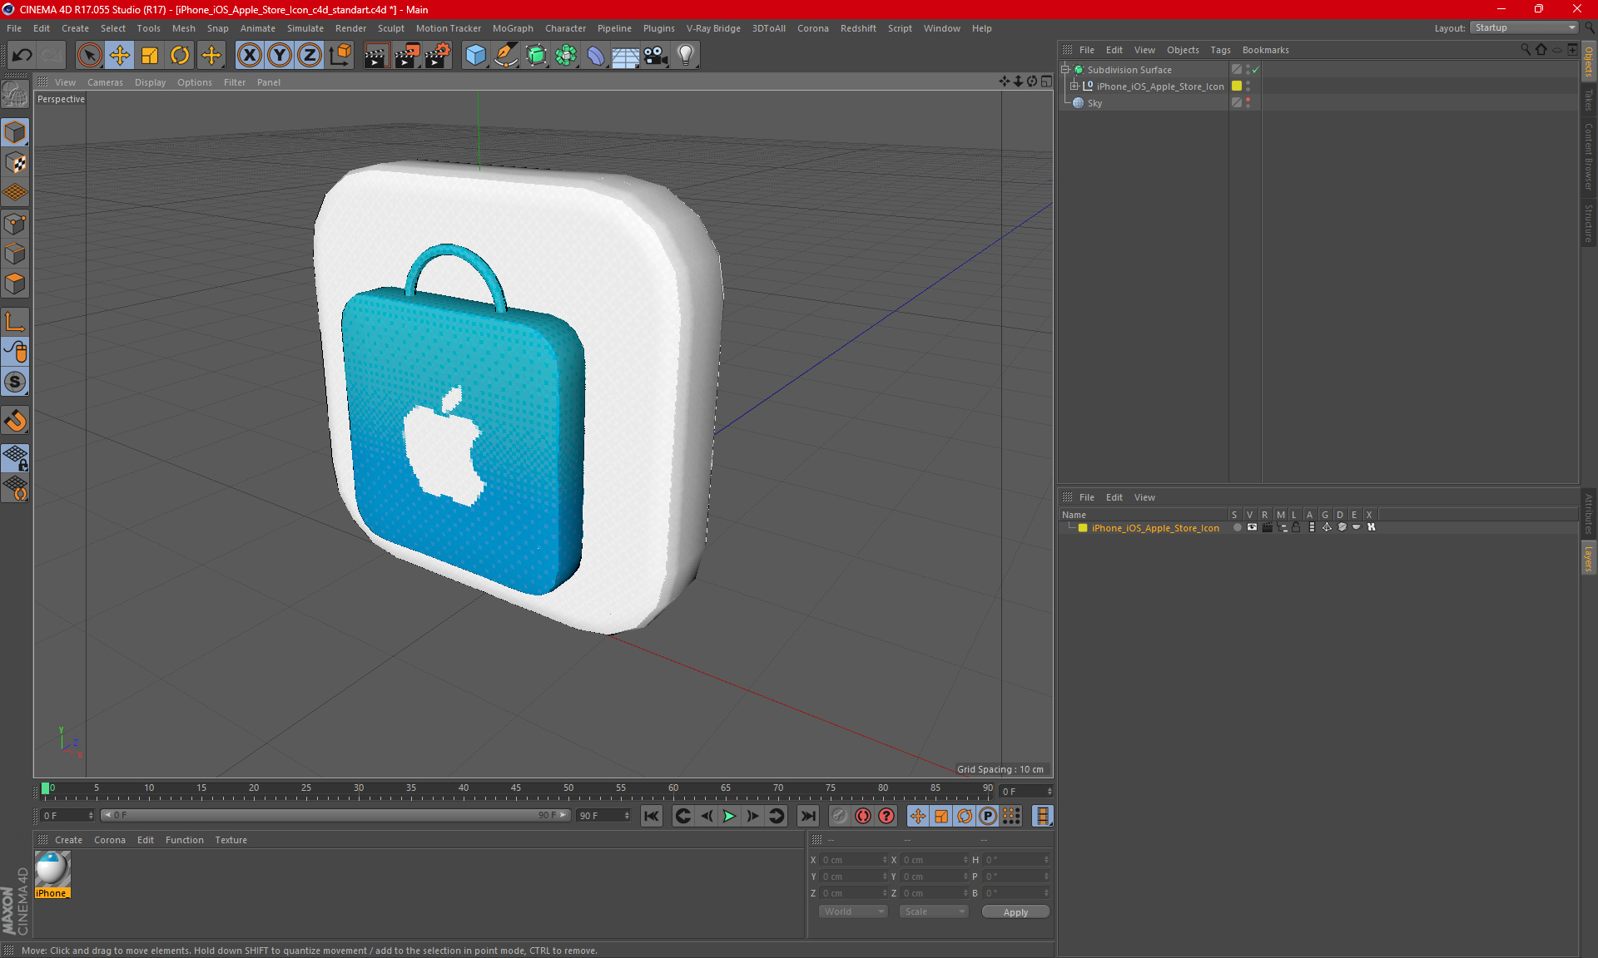Switch to Texture mode icon
This screenshot has height=958, width=1598.
pos(15,163)
